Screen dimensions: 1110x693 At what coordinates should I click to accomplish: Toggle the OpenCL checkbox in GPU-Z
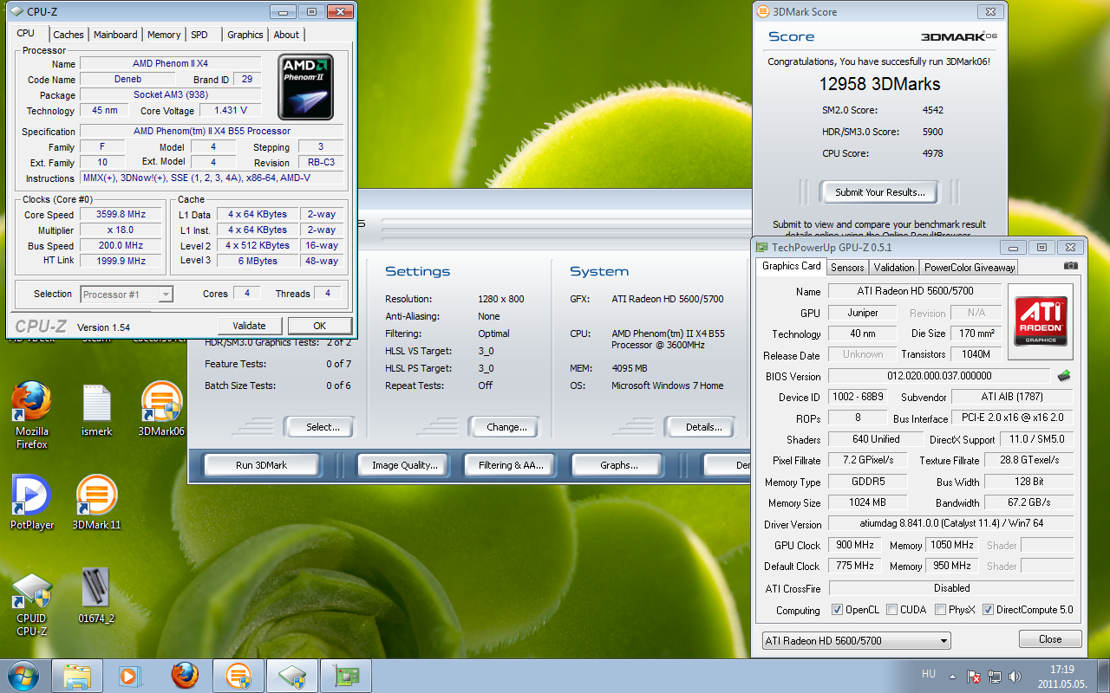(837, 610)
